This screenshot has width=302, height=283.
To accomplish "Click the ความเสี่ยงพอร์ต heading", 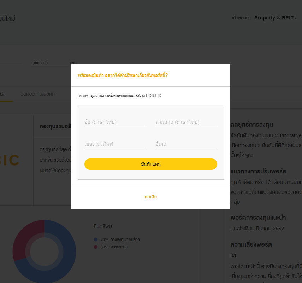I will click(251, 244).
